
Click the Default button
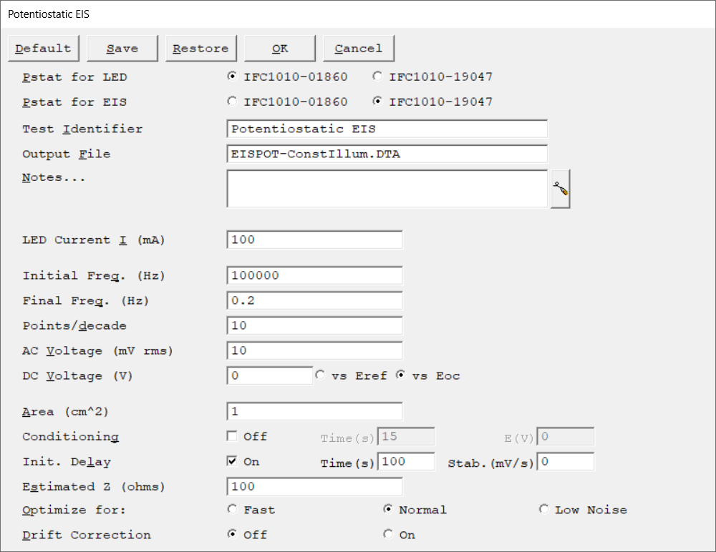pyautogui.click(x=43, y=49)
